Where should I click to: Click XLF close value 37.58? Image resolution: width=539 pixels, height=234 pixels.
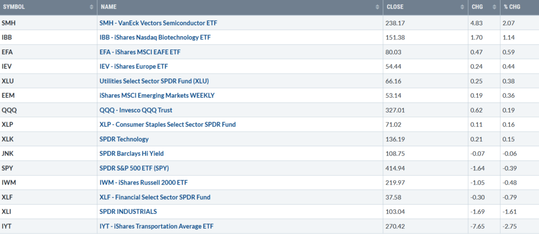coord(394,197)
